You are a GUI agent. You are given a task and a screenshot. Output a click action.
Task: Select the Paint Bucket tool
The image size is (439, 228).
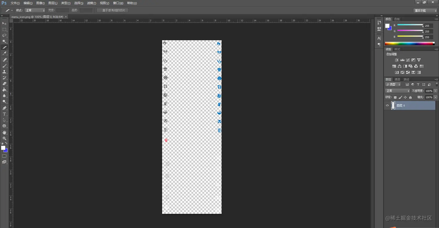[4, 90]
